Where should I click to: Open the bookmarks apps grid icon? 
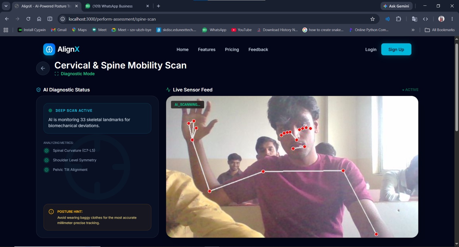tap(6, 30)
